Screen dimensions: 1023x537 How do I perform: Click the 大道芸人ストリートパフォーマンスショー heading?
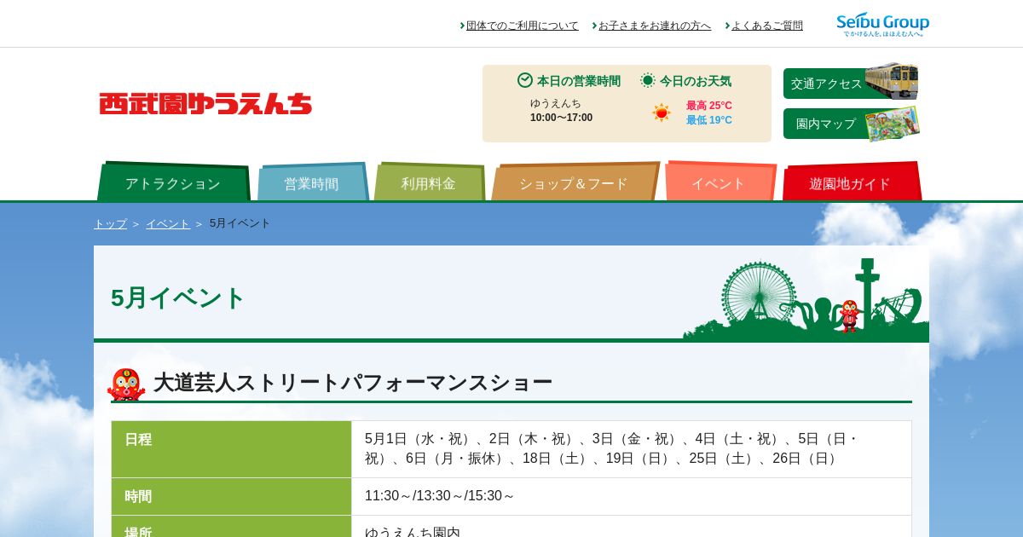click(x=353, y=383)
